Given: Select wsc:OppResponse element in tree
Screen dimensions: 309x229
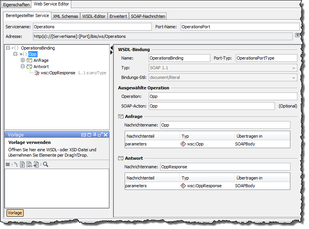Looking at the screenshot, I should click(58, 73).
